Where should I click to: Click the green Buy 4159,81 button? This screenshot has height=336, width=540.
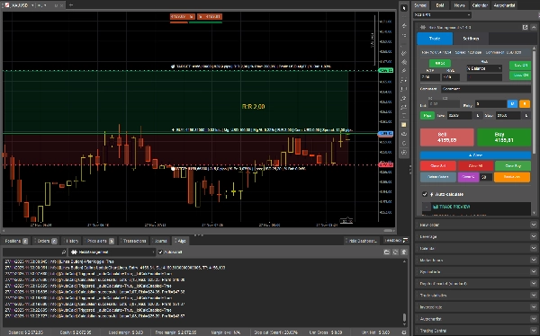504,137
